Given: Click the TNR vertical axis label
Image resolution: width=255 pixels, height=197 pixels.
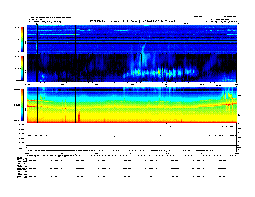Looking at the screenshot, I should tap(25, 110).
